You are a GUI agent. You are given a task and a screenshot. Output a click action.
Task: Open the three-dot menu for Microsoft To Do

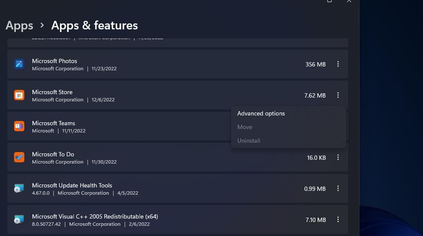[338, 158]
